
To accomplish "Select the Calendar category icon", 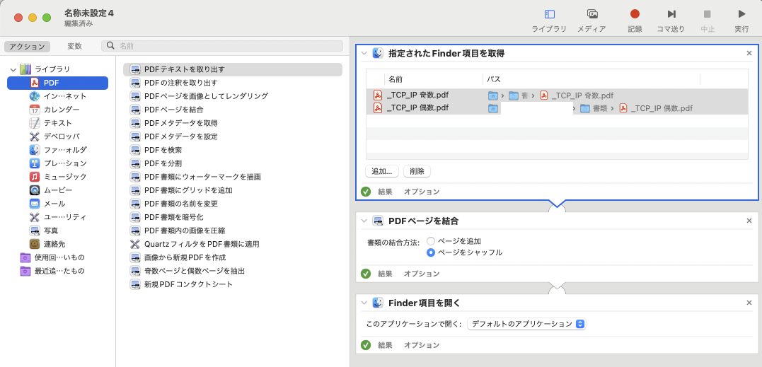I will pos(35,110).
